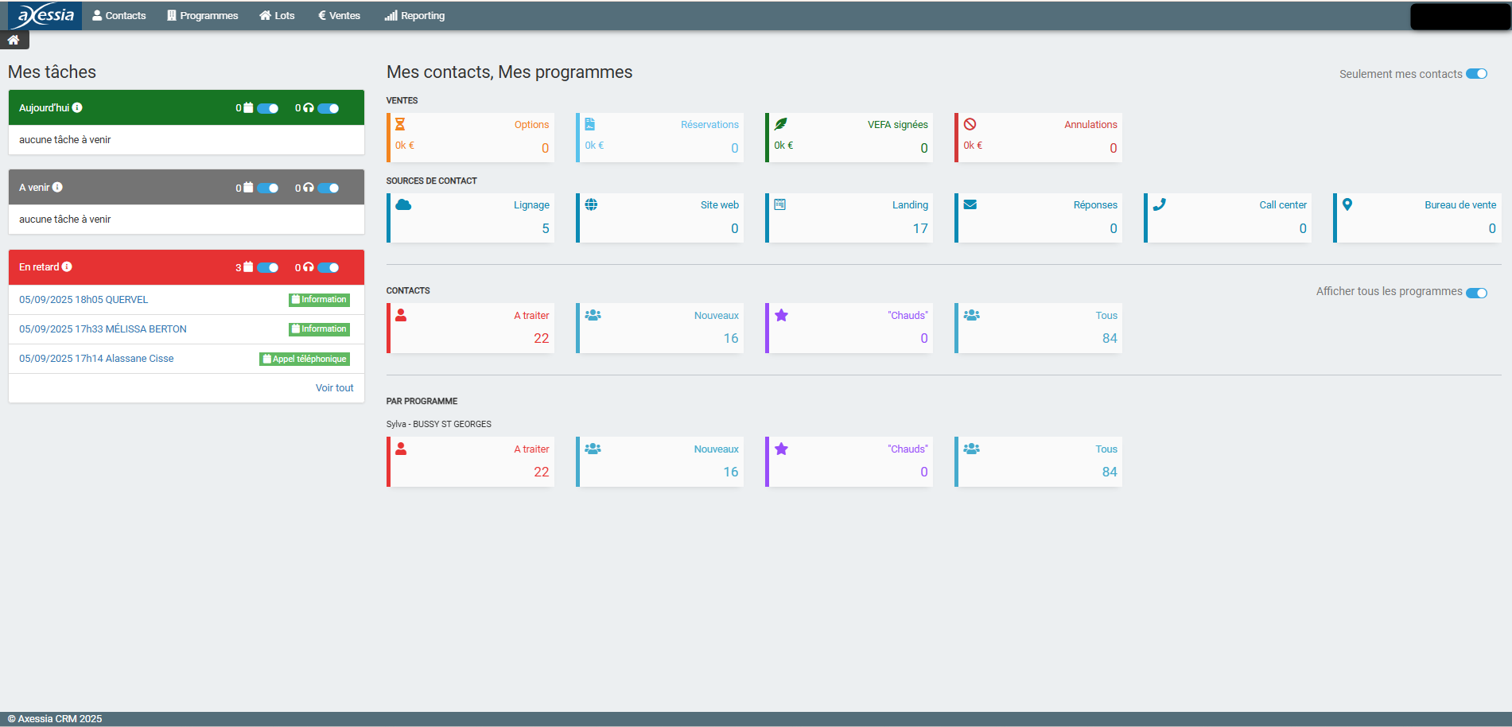This screenshot has width=1512, height=727.
Task: Click the Axessia logo
Action: tap(45, 15)
